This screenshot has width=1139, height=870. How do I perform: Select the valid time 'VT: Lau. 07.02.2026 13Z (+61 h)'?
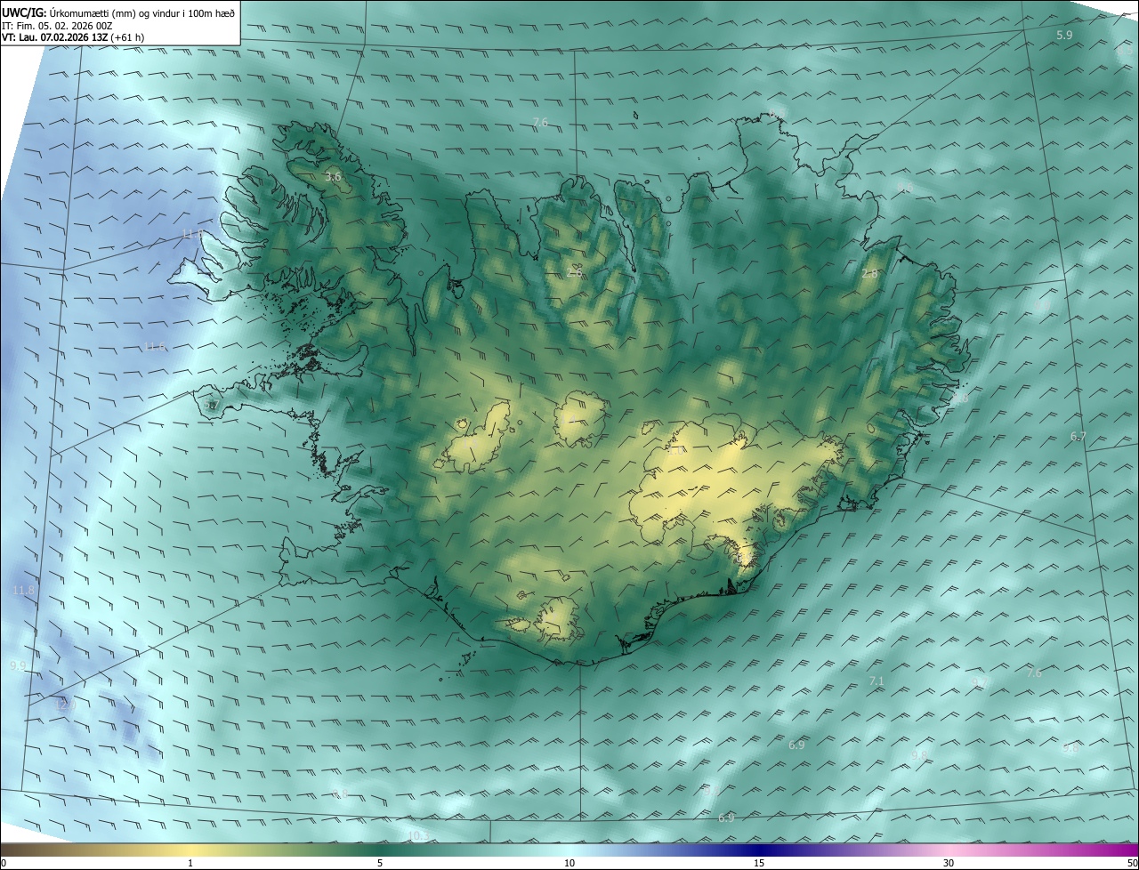point(73,37)
